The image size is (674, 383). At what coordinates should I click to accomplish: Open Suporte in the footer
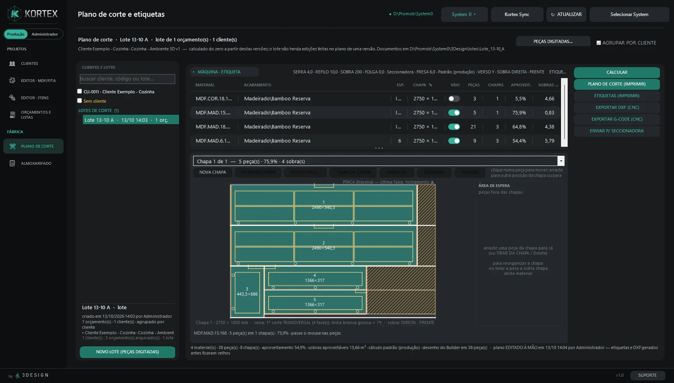[647, 375]
